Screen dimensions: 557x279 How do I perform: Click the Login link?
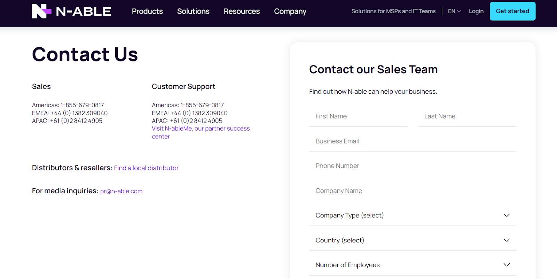pos(476,11)
